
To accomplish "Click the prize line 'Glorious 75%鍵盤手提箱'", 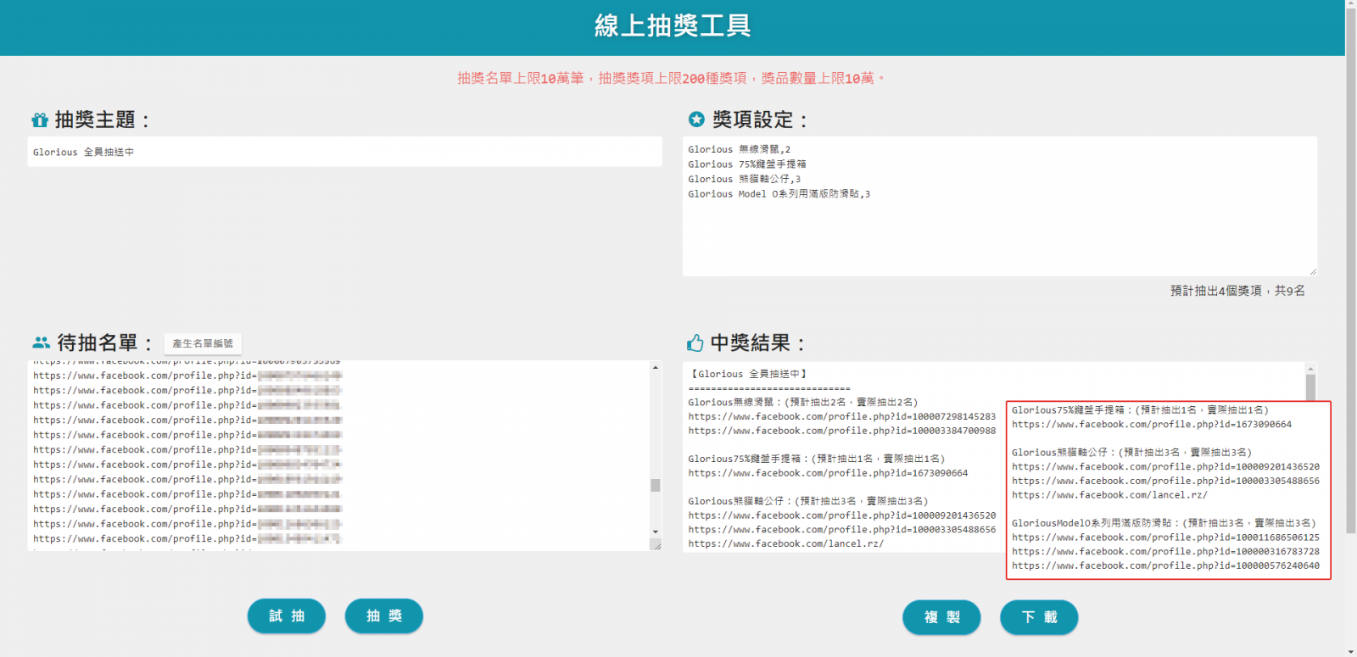I will pos(747,164).
